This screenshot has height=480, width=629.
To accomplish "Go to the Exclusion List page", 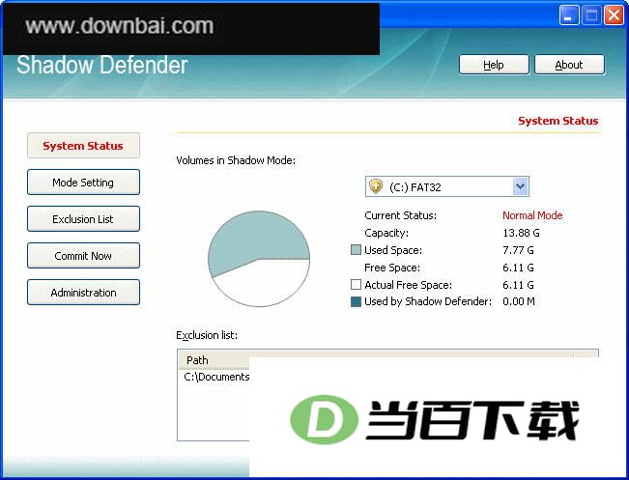I will (x=83, y=219).
